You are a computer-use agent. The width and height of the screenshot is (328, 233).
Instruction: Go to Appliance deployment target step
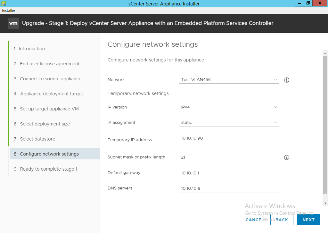click(48, 94)
